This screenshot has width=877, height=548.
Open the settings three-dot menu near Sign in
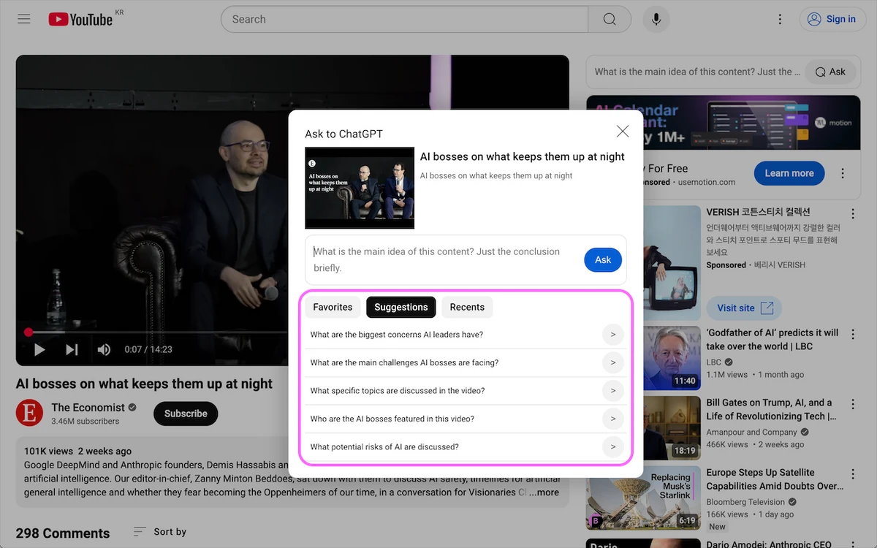point(780,19)
